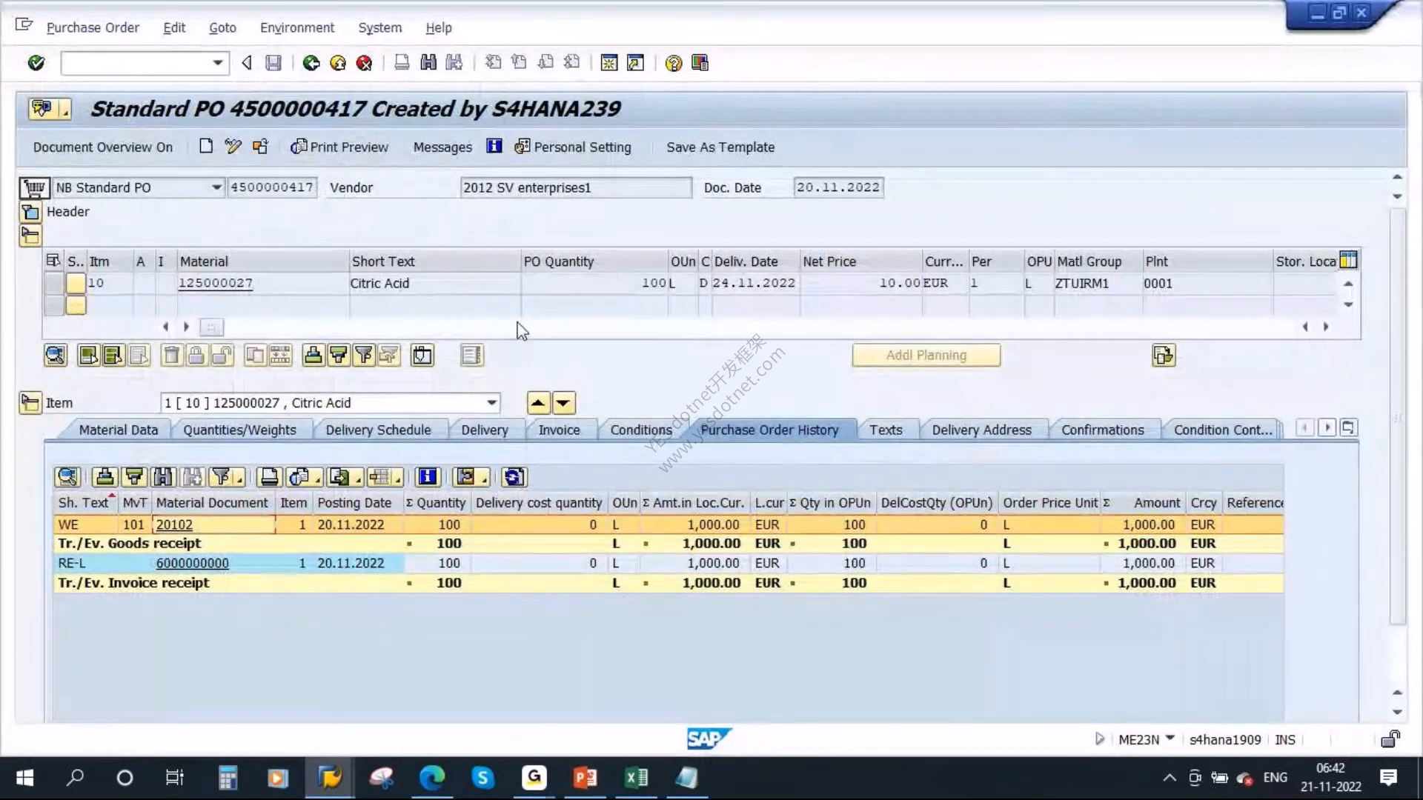This screenshot has height=800, width=1423.
Task: Click the yellow Help question mark icon
Action: (x=673, y=63)
